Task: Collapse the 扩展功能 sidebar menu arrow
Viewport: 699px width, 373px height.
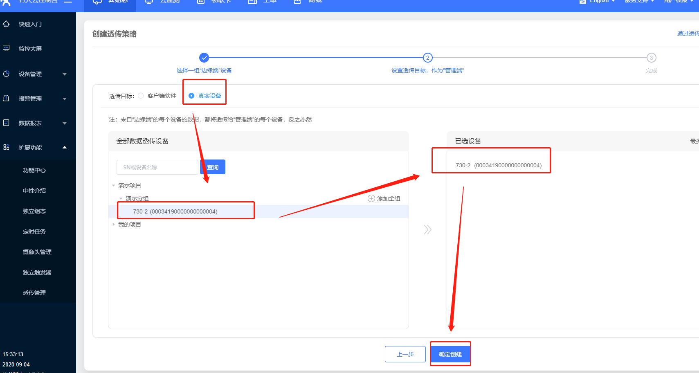Action: click(x=65, y=147)
